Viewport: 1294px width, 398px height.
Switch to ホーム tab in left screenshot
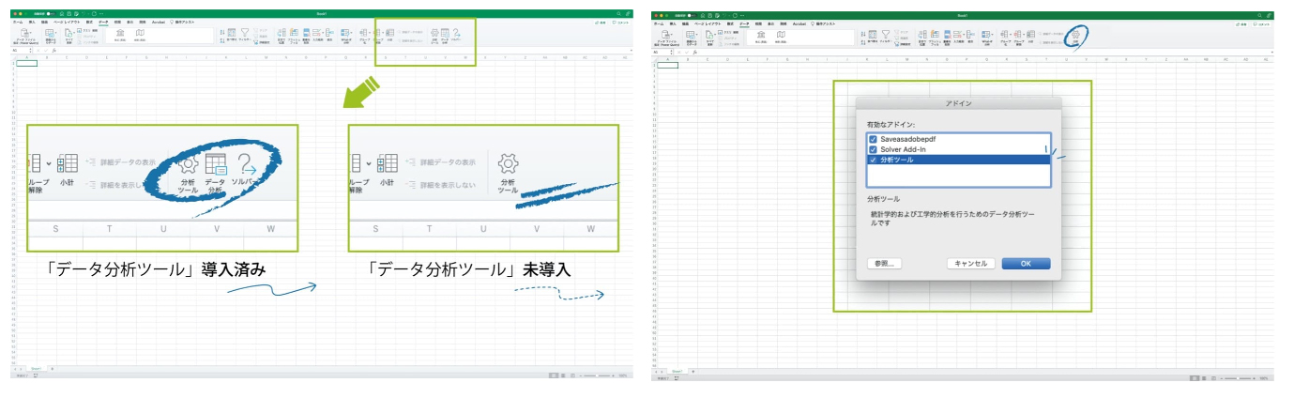point(18,22)
